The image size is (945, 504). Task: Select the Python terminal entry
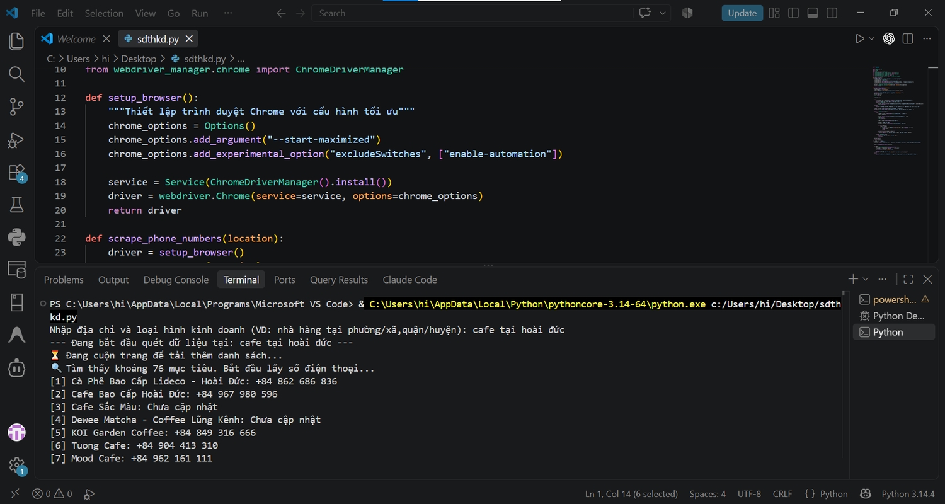(x=894, y=332)
